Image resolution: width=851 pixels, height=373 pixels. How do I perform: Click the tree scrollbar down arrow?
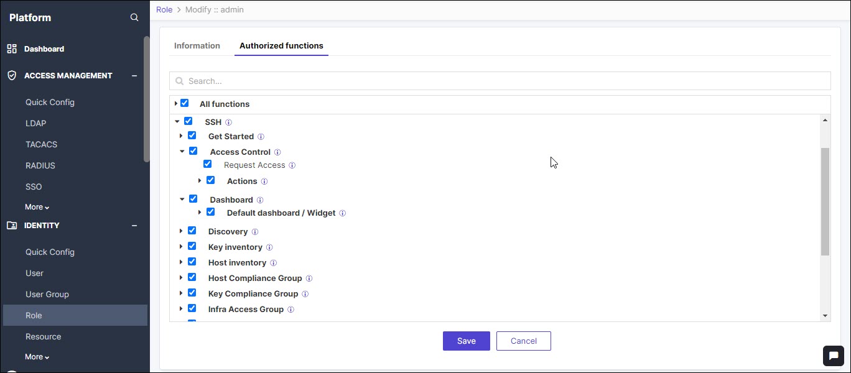[x=825, y=316]
